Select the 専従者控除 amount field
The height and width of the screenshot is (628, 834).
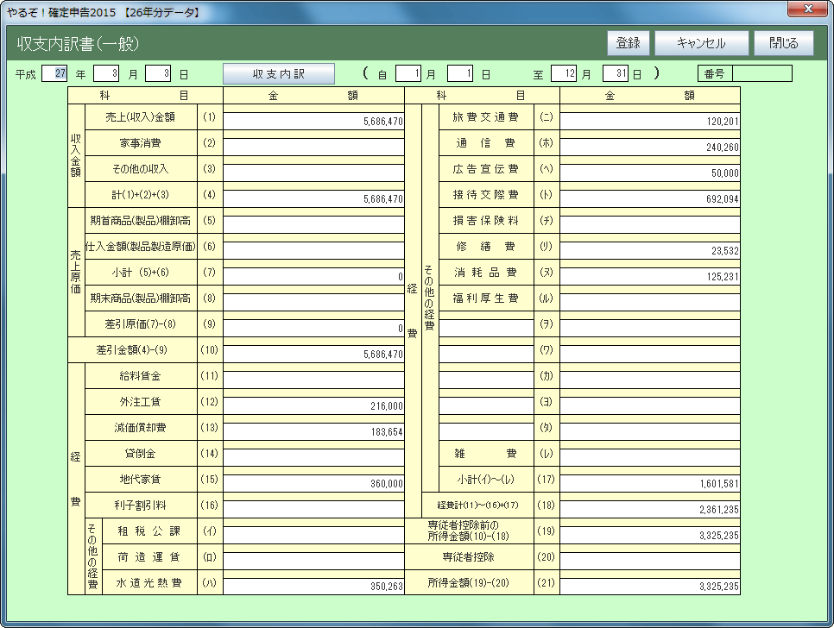(x=650, y=561)
